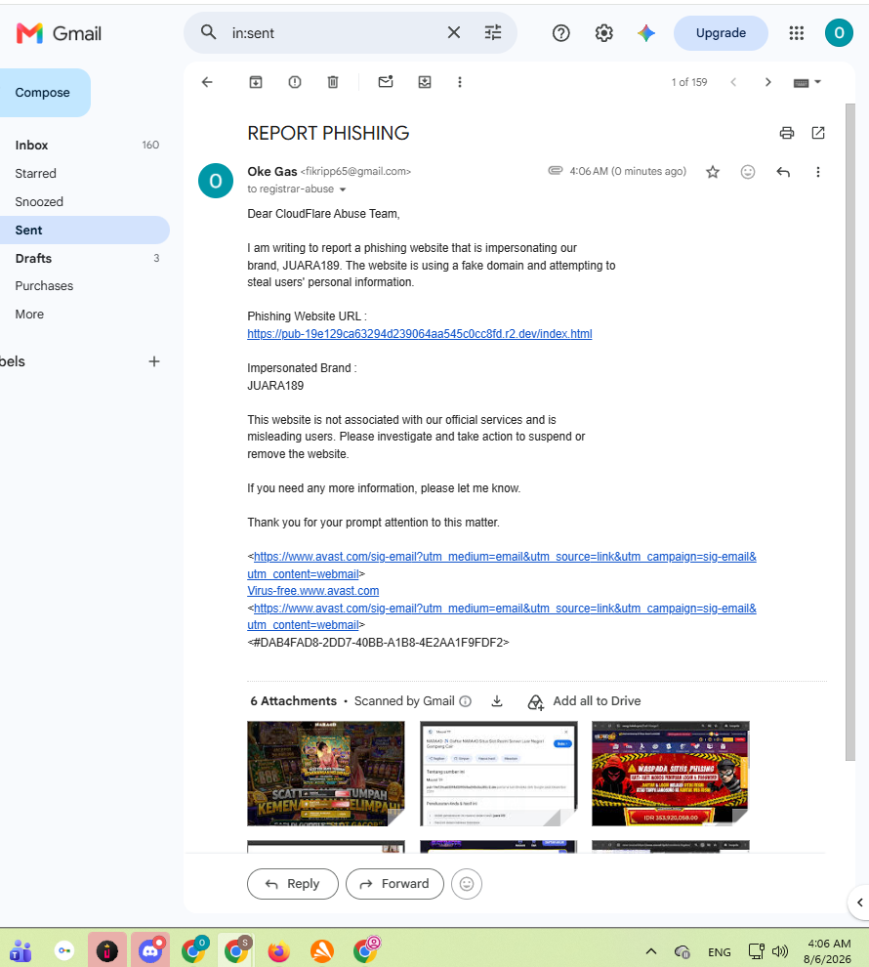This screenshot has width=869, height=967.
Task: Go to the newer conversation
Action: [733, 82]
